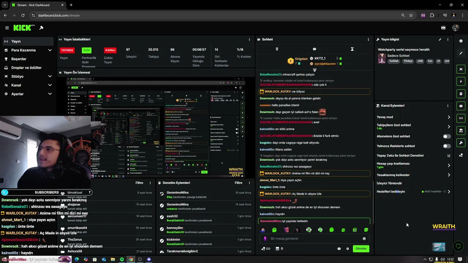Open Yasaklanmış kelimeler chevron
Image resolution: width=468 pixels, height=263 pixels.
[x=449, y=175]
